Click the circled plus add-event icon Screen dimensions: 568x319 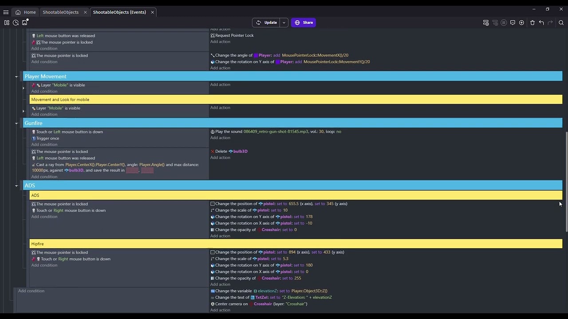click(x=521, y=23)
